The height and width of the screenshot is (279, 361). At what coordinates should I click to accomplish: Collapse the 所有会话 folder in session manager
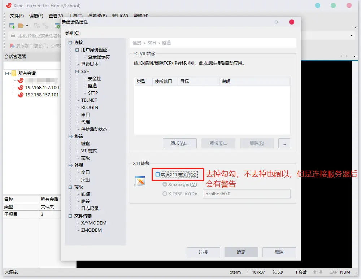tap(7, 73)
